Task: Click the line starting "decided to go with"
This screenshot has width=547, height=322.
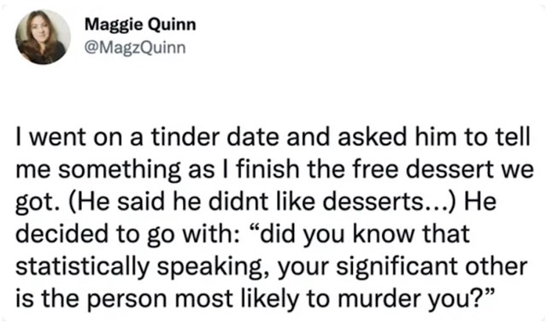Action: pyautogui.click(x=243, y=234)
